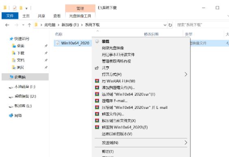Screen dimensions: 229x157
Task: Open 图片 folder in quick access
Action: pyautogui.click(x=20, y=67)
